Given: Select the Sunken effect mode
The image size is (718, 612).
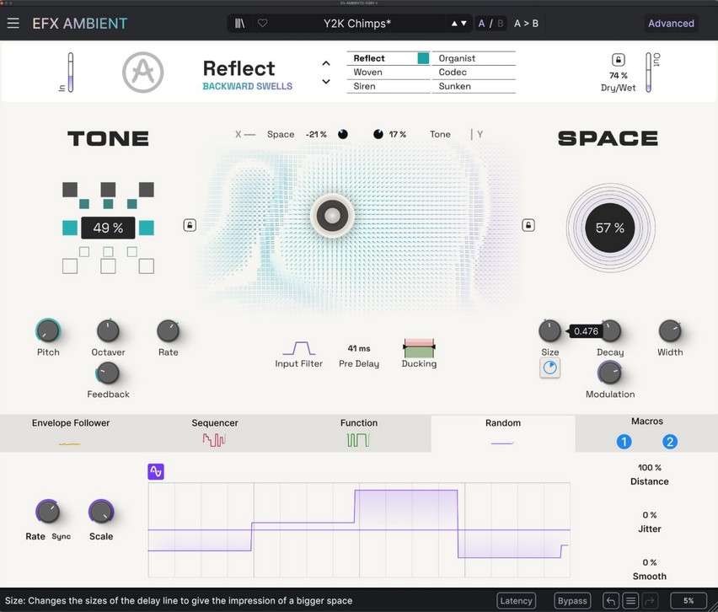Looking at the screenshot, I should 474,86.
